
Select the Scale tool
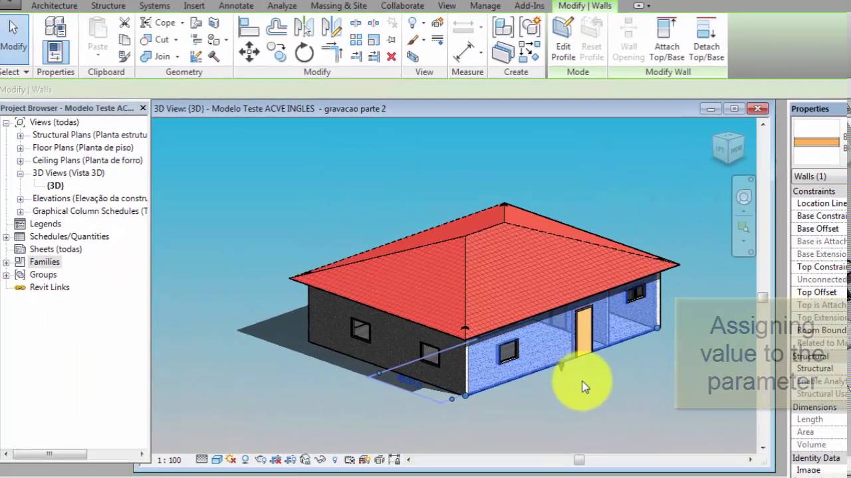click(374, 40)
